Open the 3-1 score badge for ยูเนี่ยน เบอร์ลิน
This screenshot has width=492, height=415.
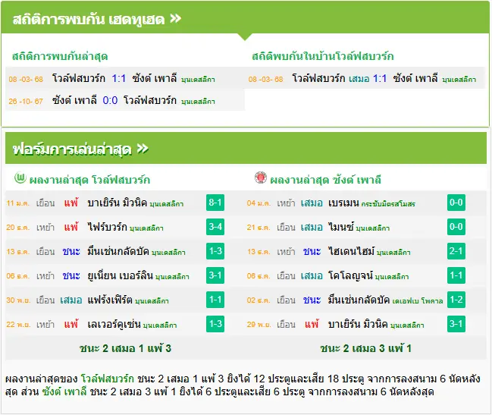pos(215,275)
